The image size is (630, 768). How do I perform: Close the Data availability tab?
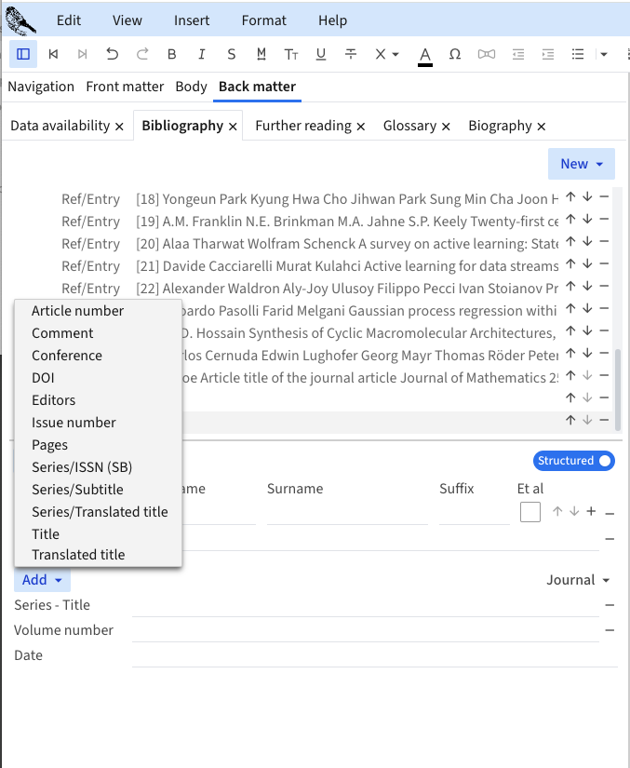[x=119, y=127]
